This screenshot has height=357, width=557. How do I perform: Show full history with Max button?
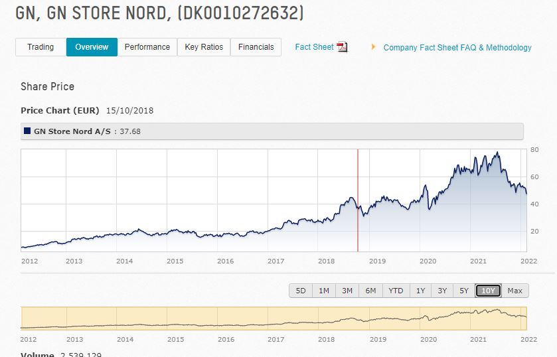click(x=515, y=291)
